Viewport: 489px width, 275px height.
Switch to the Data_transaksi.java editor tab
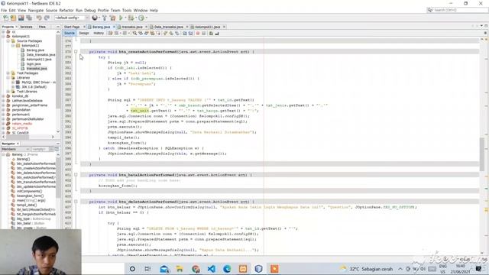(x=169, y=27)
